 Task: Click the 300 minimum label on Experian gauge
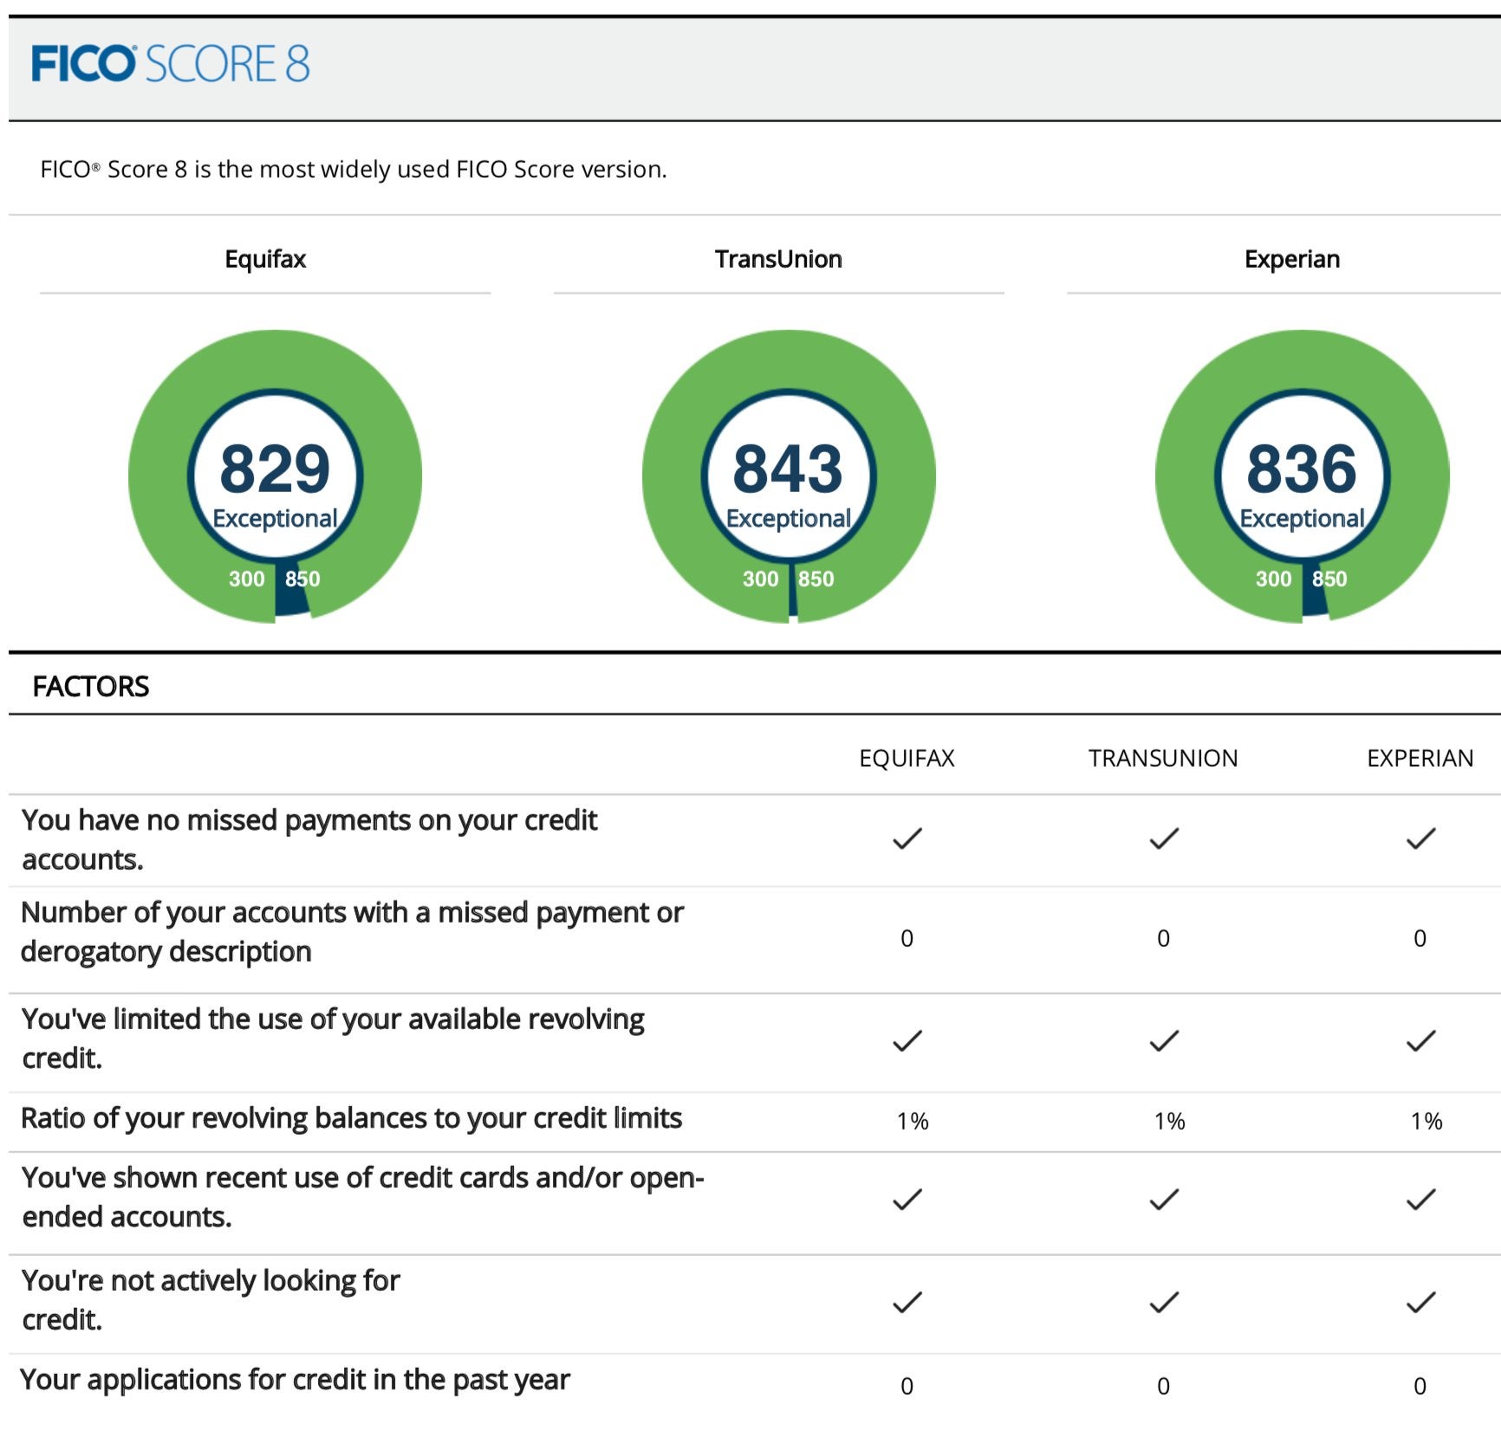(x=1274, y=579)
